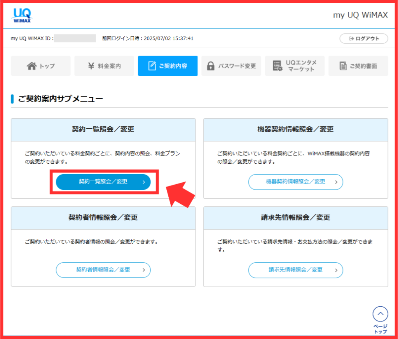
Task: Click the list-gear icon on UQエンタメマーケット tab
Action: tap(278, 66)
